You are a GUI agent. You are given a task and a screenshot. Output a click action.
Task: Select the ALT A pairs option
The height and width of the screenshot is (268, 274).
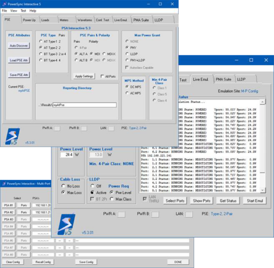76,54
